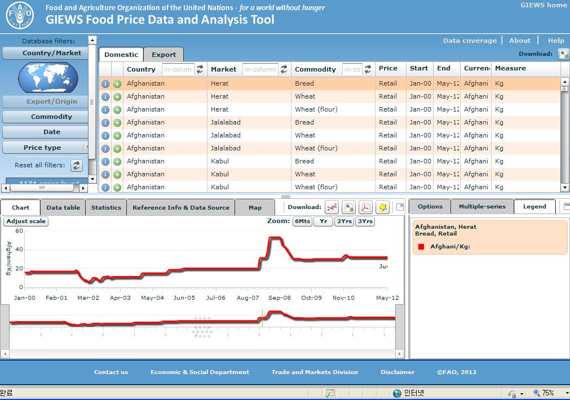Open Economic & Social Department link
Screen dimensions: 570x400
tap(200, 372)
